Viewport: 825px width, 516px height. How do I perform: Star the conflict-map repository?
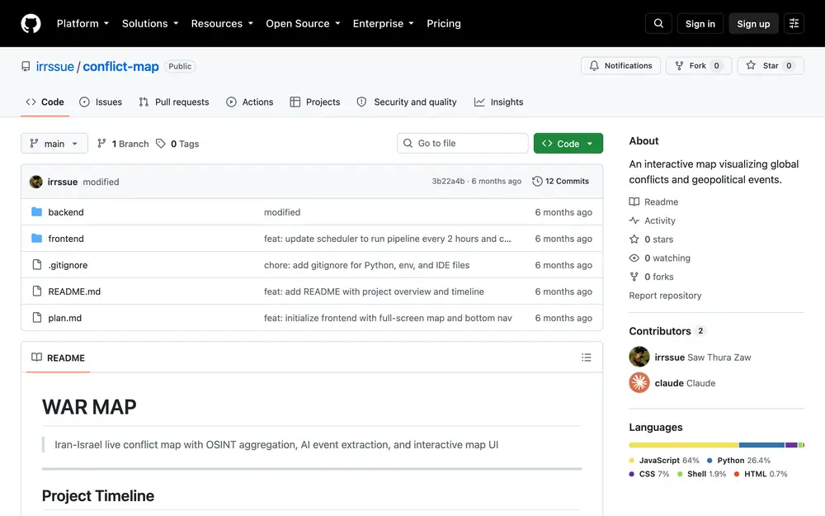pyautogui.click(x=771, y=66)
